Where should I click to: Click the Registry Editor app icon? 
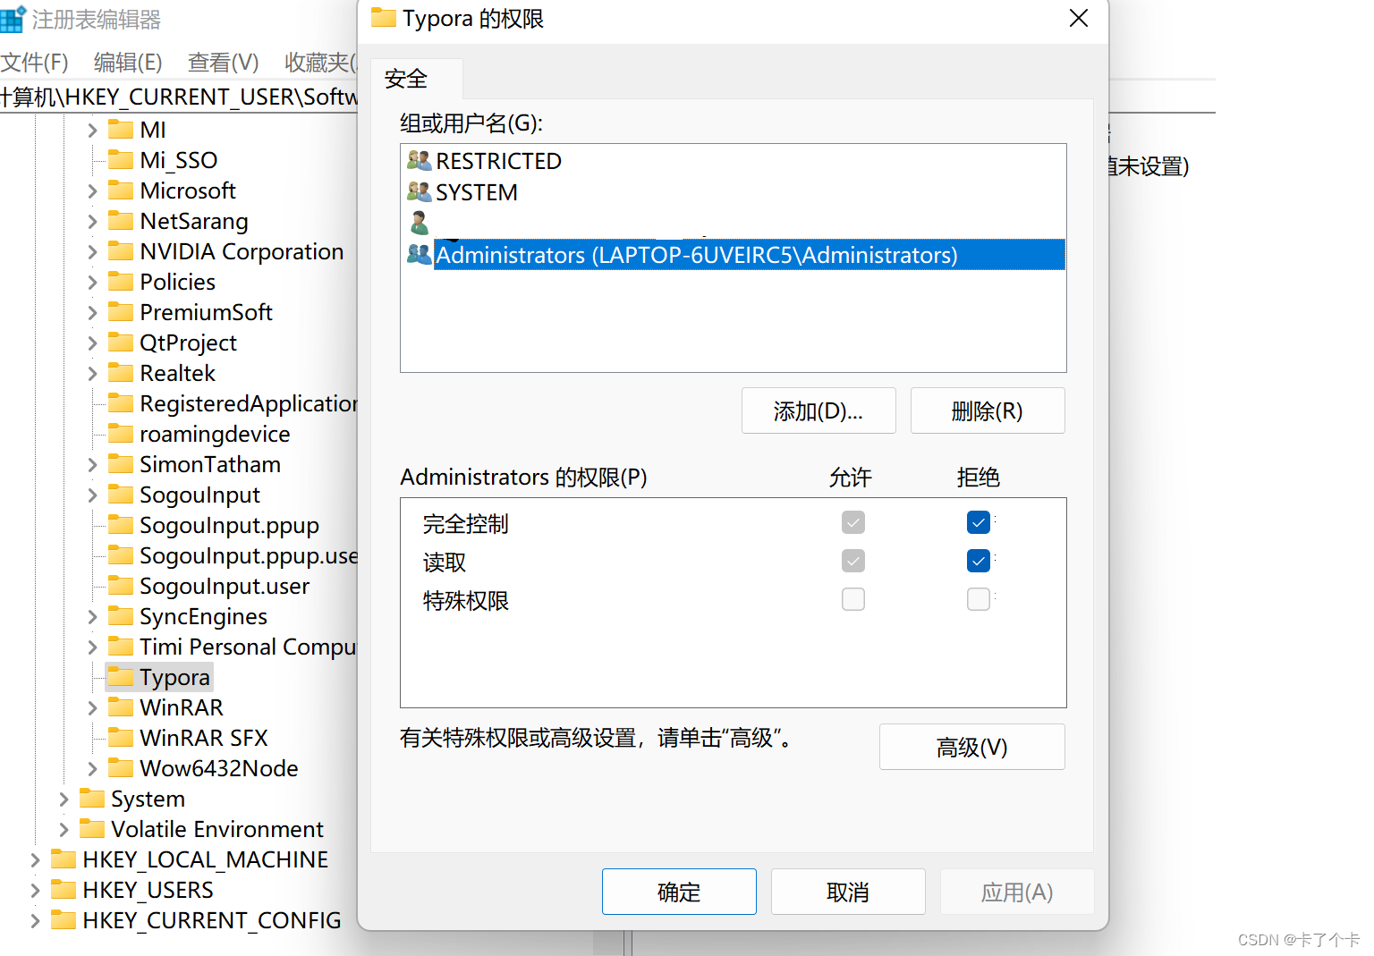[x=13, y=19]
